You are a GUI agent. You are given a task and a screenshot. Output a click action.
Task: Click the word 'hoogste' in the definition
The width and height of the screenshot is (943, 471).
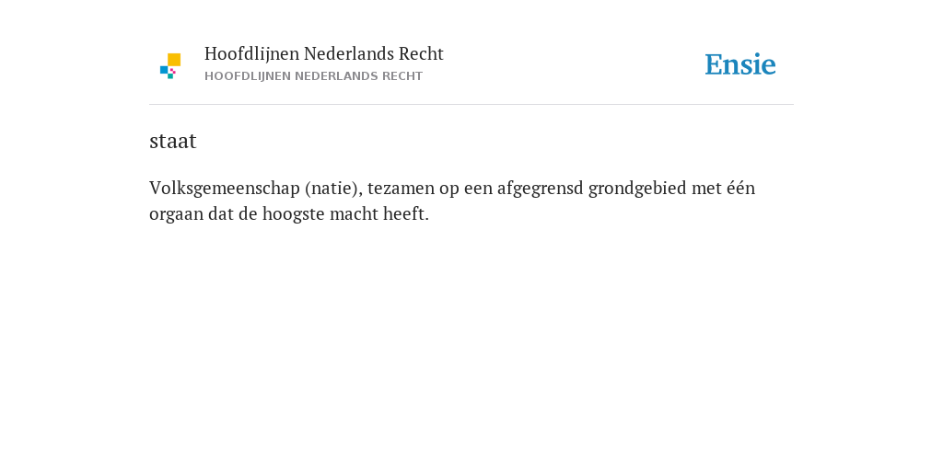click(x=297, y=214)
